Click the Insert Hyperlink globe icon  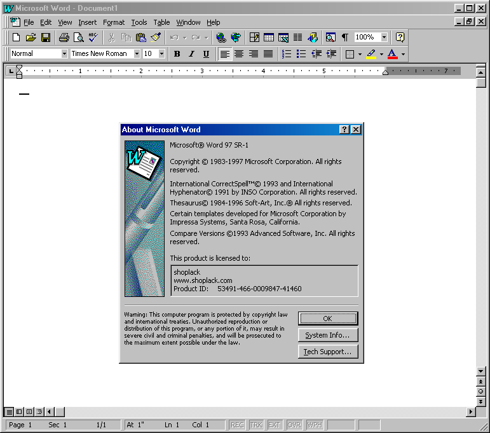[221, 38]
